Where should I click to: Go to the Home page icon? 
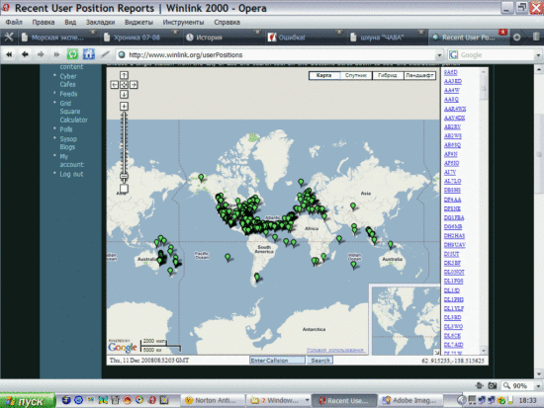(88, 54)
